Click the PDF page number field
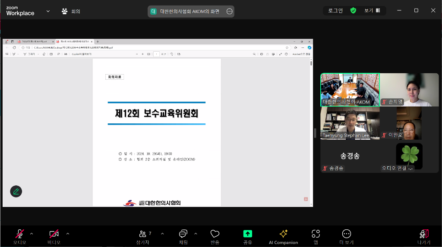 [156, 54]
